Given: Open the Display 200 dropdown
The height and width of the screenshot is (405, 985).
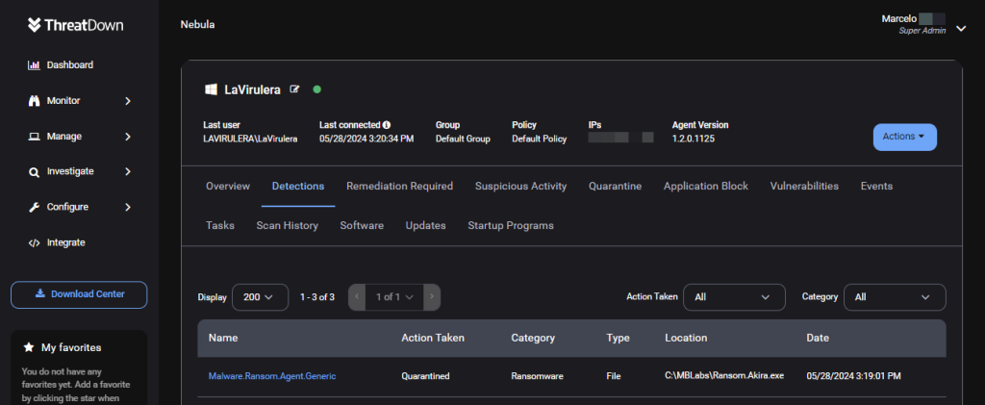Looking at the screenshot, I should coord(260,297).
